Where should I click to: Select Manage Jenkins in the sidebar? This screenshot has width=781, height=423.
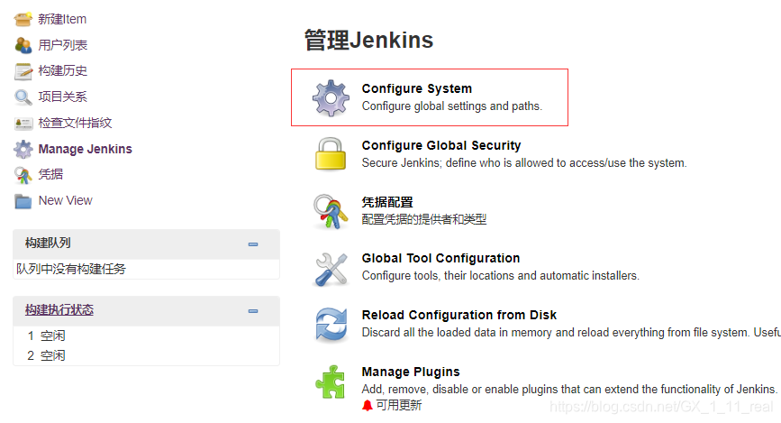coord(86,149)
